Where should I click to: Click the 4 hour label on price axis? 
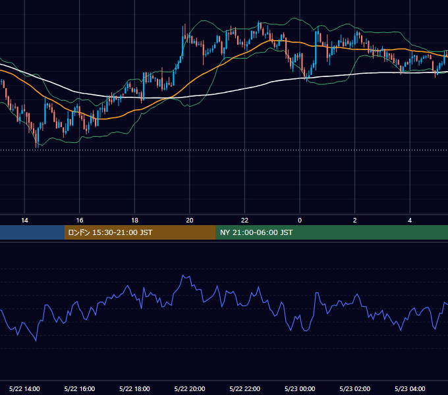point(410,221)
